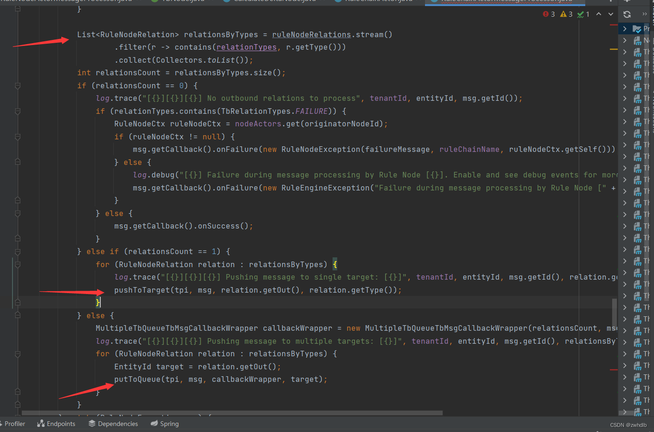This screenshot has width=654, height=432.
Task: Collapse the 'if (relationsCount == 0)' block
Action: (x=18, y=86)
